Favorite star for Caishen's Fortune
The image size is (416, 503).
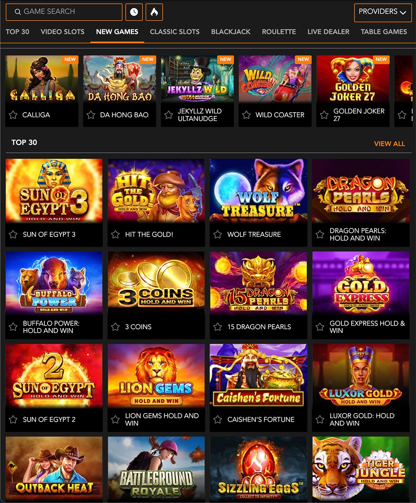tap(218, 419)
